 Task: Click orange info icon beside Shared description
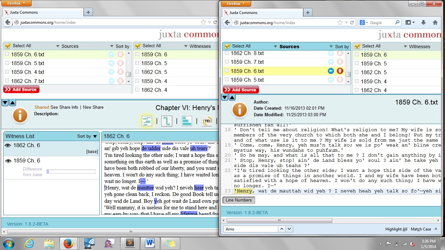coord(20,116)
